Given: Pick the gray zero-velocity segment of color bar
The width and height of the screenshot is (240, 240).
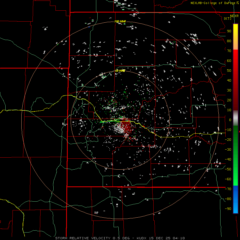Looking at the screenshot, I should pyautogui.click(x=235, y=118).
